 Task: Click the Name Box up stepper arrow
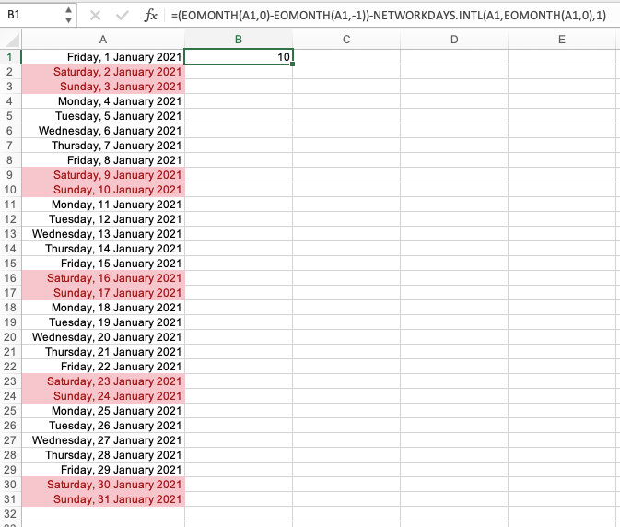coord(68,10)
